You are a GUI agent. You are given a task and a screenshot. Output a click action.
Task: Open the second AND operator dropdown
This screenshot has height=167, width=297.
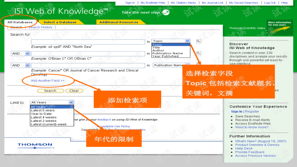[27, 66]
